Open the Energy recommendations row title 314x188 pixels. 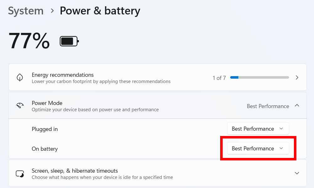(x=62, y=75)
